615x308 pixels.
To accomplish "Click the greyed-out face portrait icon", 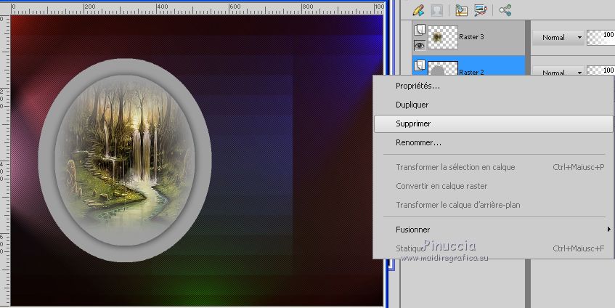I will 436,10.
